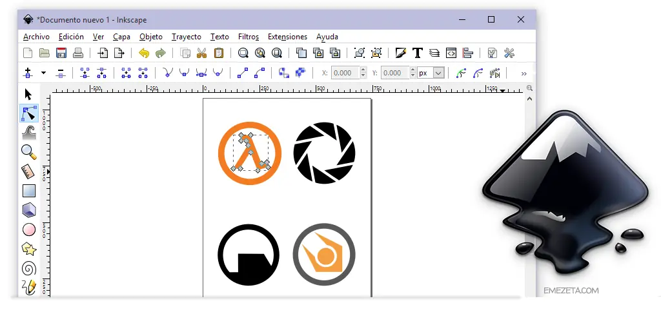
Task: Click the X coordinate input field
Action: [x=345, y=73]
